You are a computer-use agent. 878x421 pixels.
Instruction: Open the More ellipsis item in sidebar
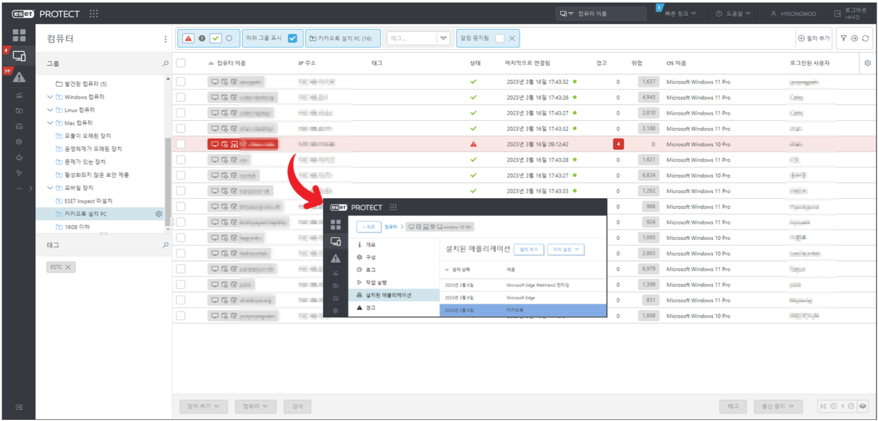19,188
